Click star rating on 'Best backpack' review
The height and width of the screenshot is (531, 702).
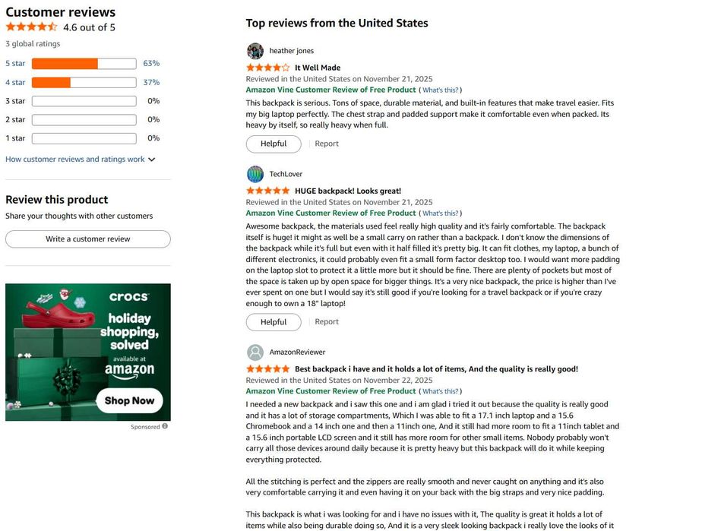(x=267, y=369)
